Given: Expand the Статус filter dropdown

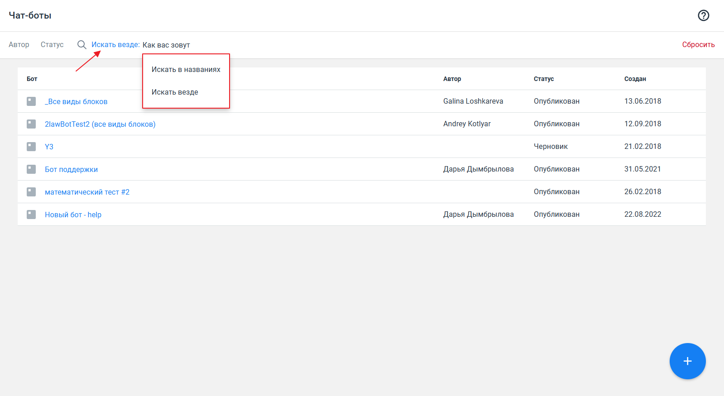Looking at the screenshot, I should pos(52,44).
